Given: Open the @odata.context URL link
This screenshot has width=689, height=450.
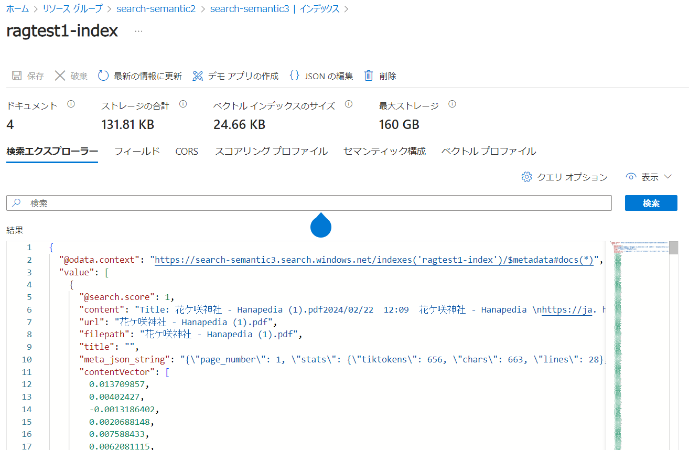Looking at the screenshot, I should click(x=374, y=260).
